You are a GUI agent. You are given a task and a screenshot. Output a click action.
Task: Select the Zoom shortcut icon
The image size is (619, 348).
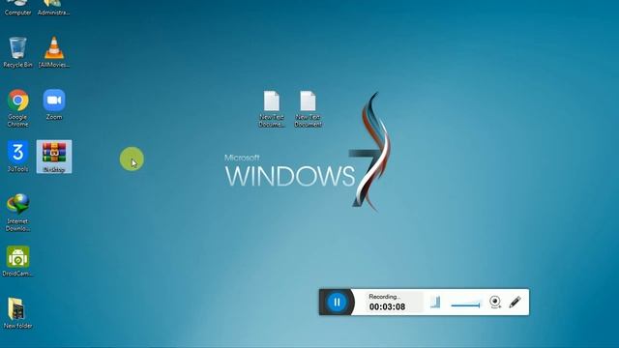click(x=54, y=105)
